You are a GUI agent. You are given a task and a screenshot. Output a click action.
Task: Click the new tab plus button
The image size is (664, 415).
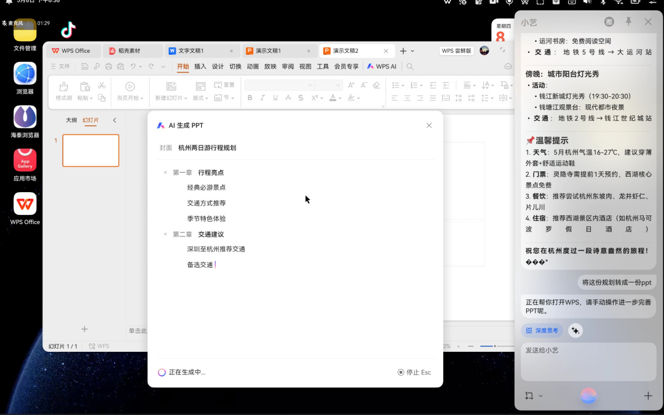click(x=403, y=51)
